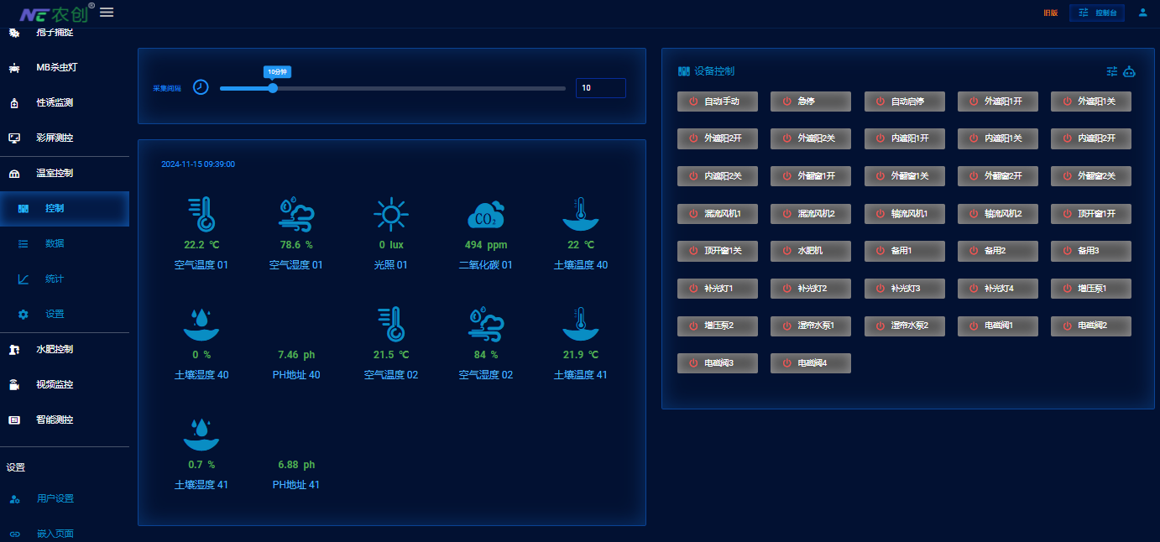Click the 二氧化碳 01 CO2 cloud icon

(x=485, y=215)
